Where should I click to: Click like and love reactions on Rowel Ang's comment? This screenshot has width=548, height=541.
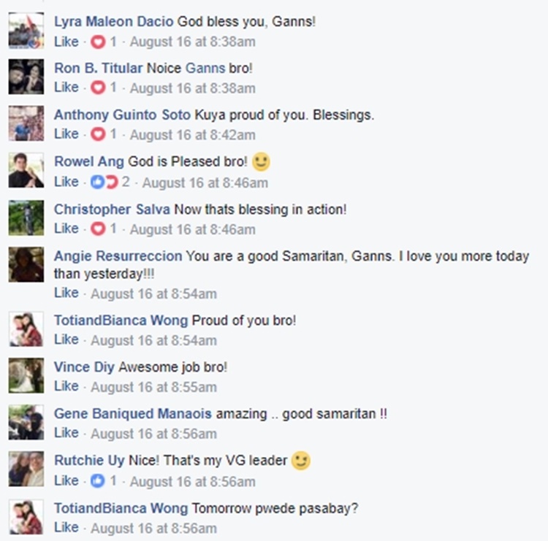pos(104,182)
